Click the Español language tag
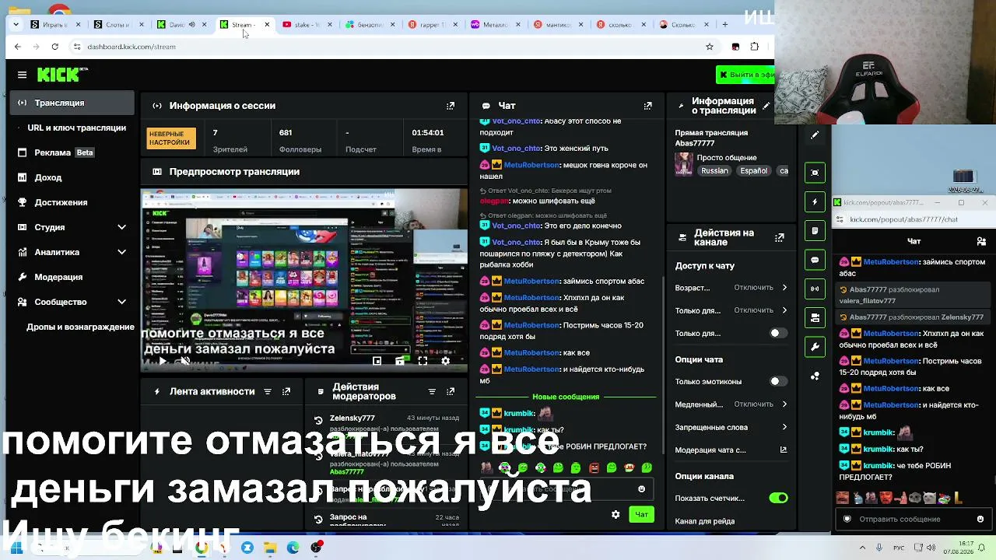The width and height of the screenshot is (996, 560). 753,171
